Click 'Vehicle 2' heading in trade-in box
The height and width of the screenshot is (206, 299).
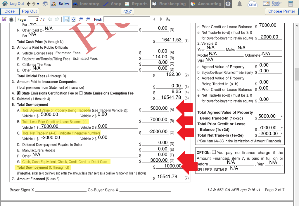click(209, 43)
